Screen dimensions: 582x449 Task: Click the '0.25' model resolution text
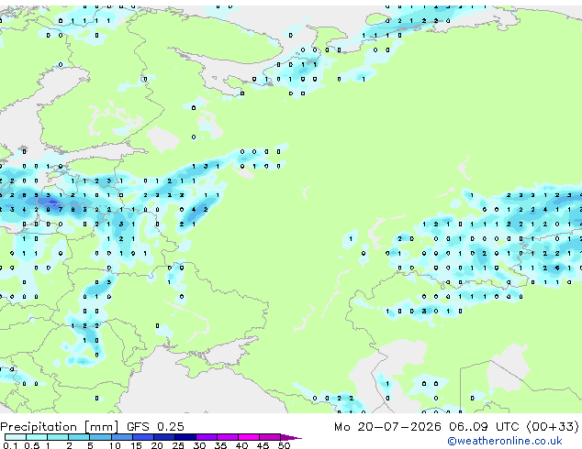(x=171, y=427)
